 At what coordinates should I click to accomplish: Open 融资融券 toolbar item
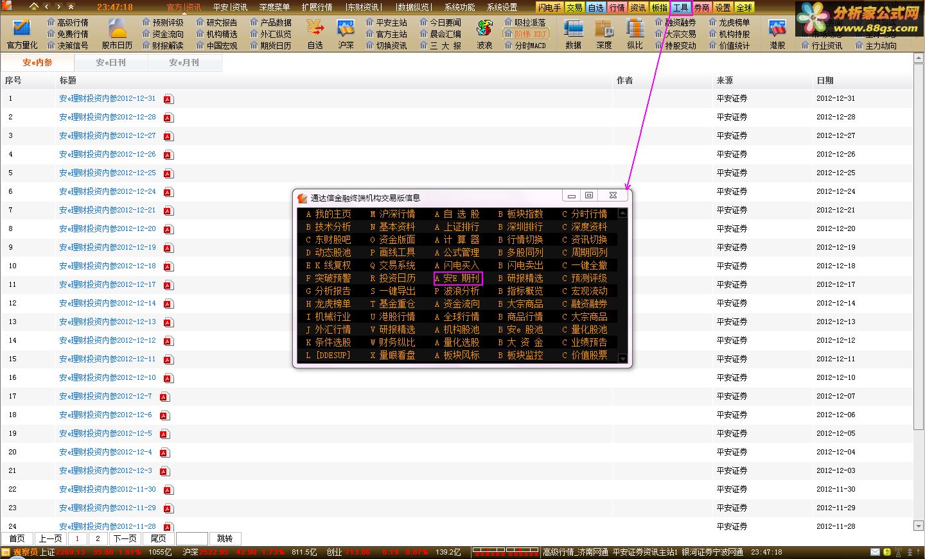[675, 22]
